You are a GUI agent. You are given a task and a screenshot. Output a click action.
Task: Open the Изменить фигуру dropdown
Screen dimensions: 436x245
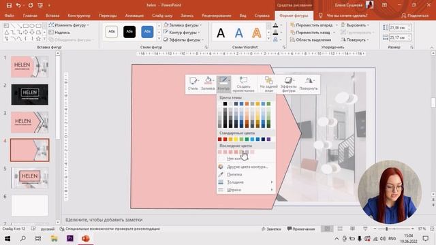click(69, 25)
